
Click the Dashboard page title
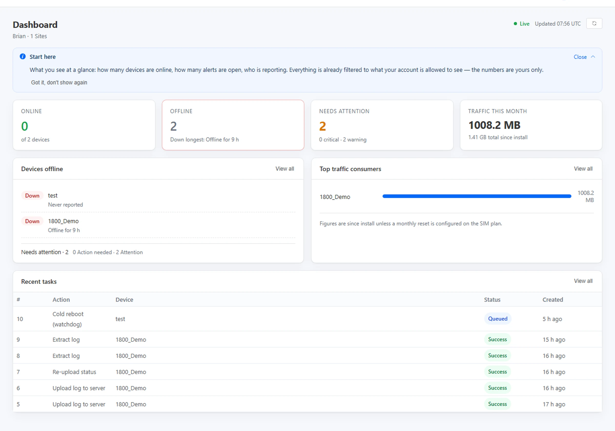point(35,25)
